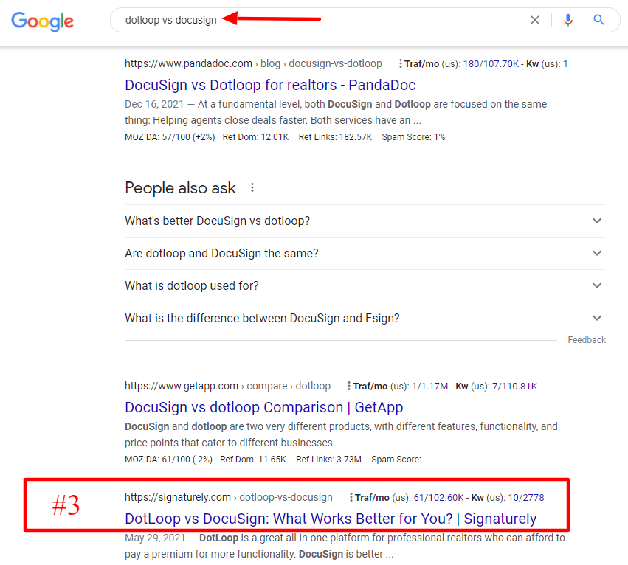This screenshot has height=565, width=628.
Task: Start voice search with the microphone icon
Action: pyautogui.click(x=568, y=20)
